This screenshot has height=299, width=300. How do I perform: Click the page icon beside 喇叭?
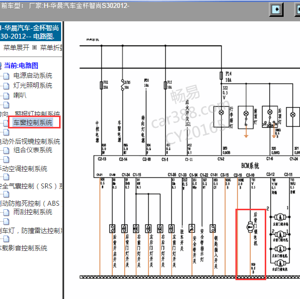(6, 96)
